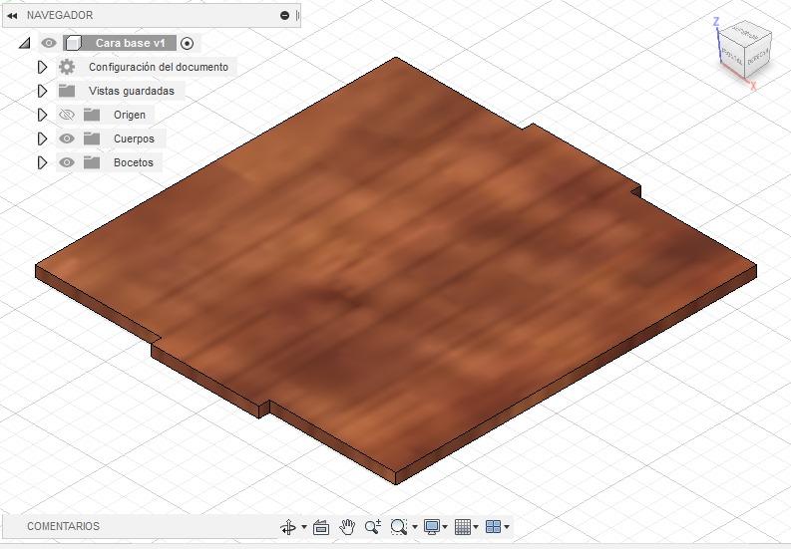Click the Vistas guardadas folder icon
The height and width of the screenshot is (549, 791).
click(67, 91)
